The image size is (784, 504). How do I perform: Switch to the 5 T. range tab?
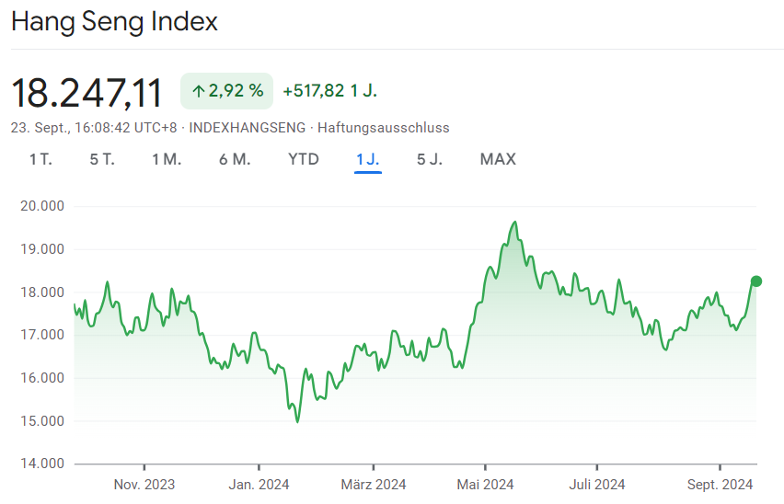[x=102, y=159]
